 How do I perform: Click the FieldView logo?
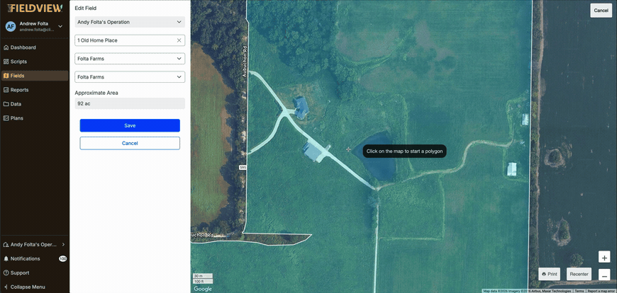(x=35, y=8)
